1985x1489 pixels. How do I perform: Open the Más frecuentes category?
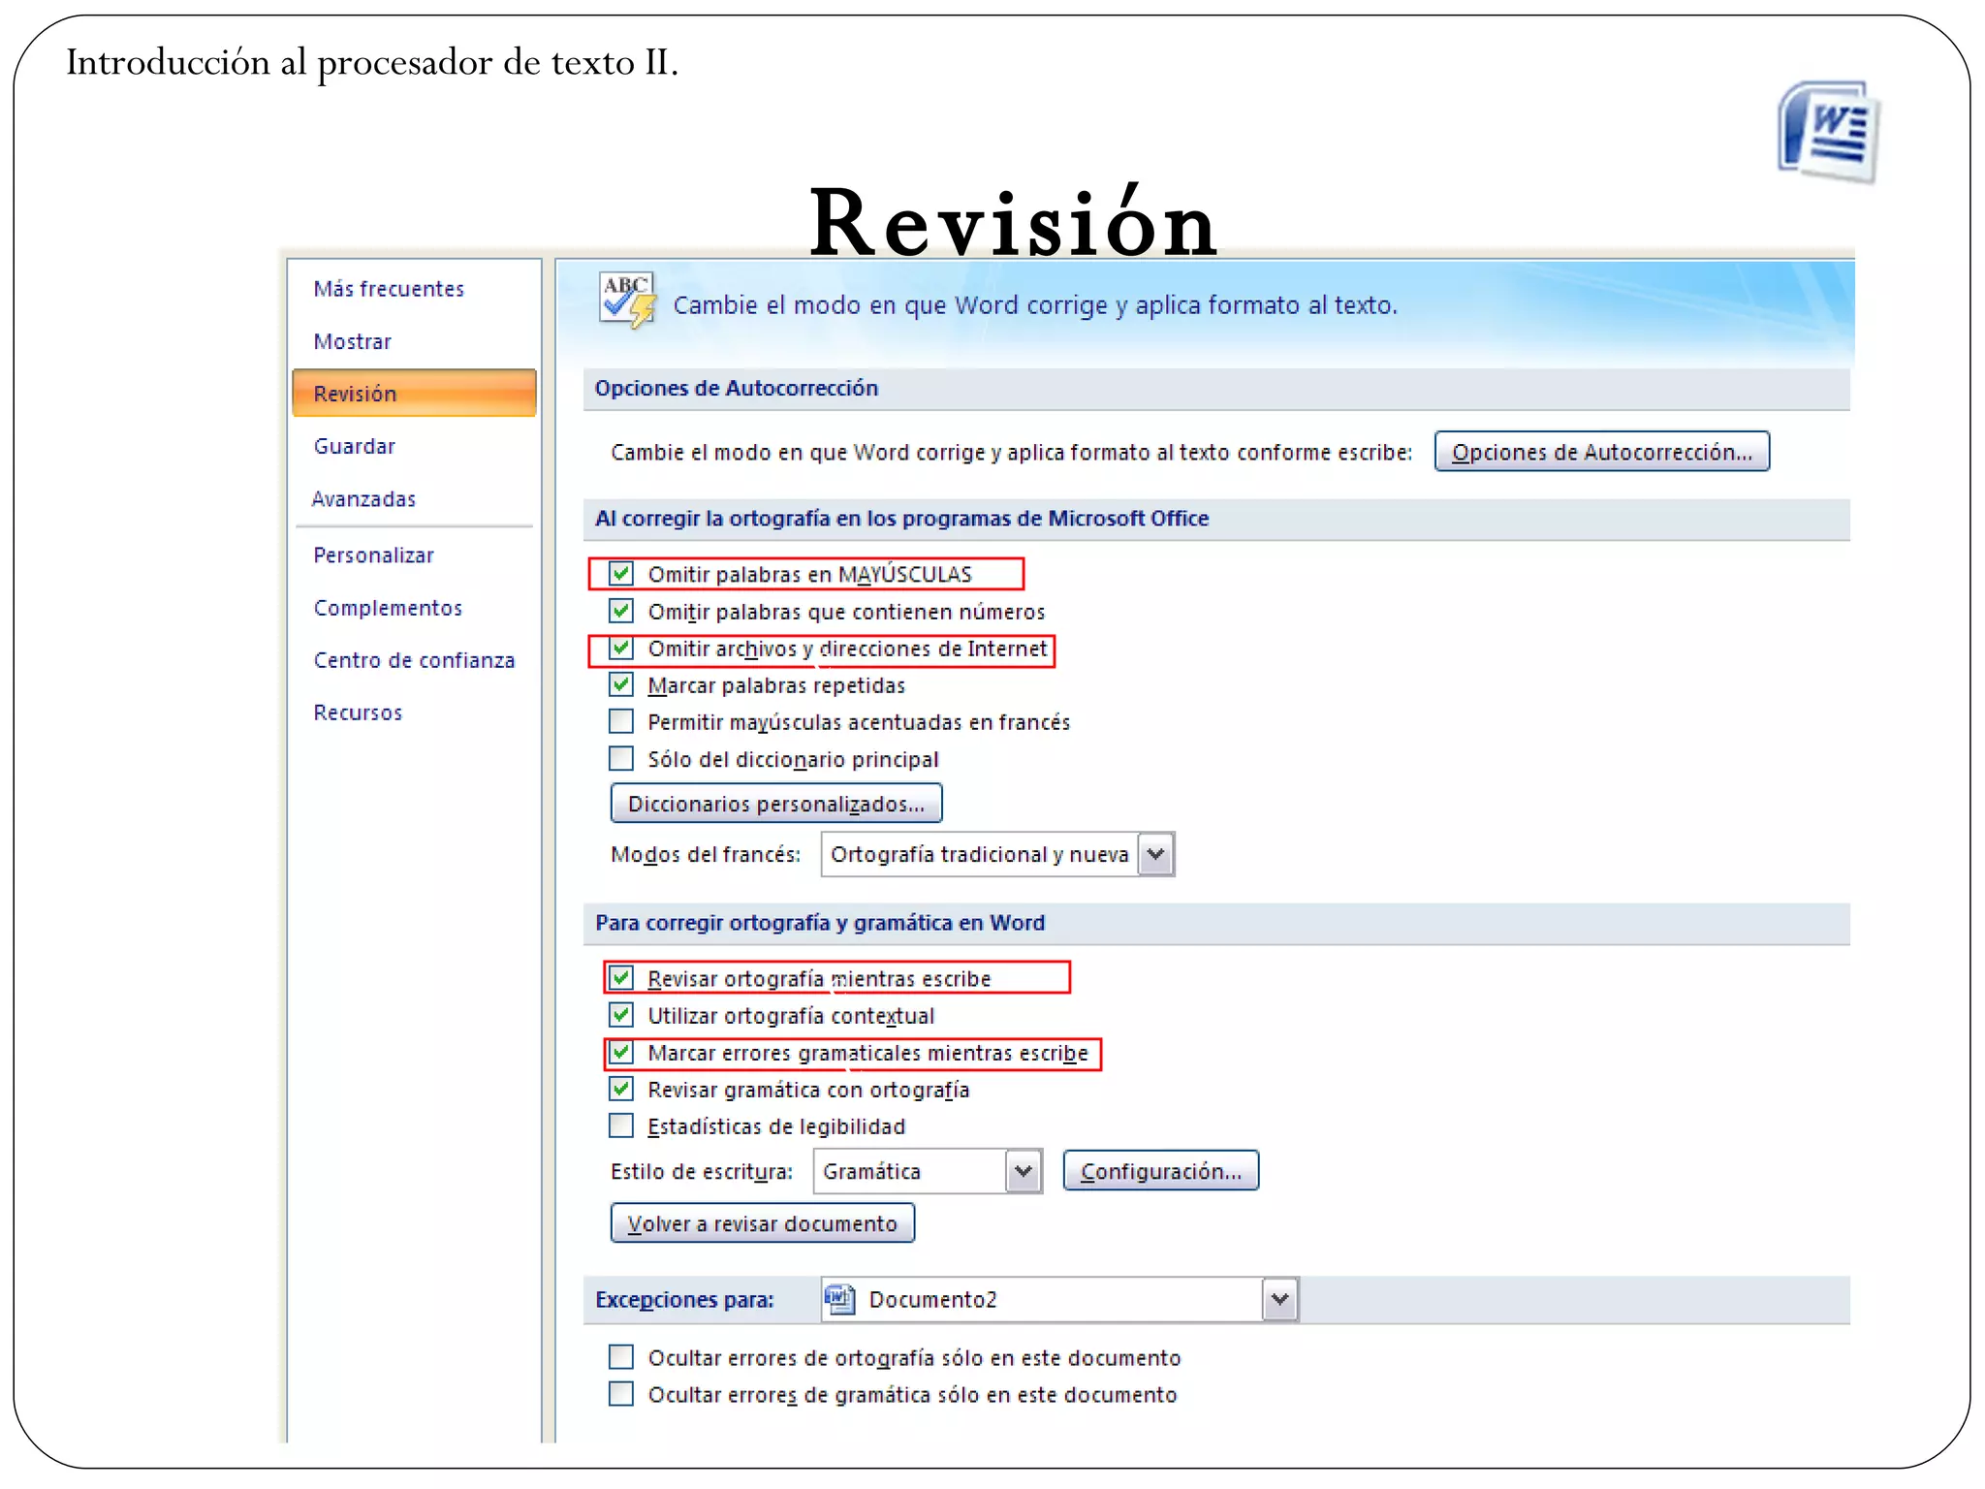[x=389, y=289]
